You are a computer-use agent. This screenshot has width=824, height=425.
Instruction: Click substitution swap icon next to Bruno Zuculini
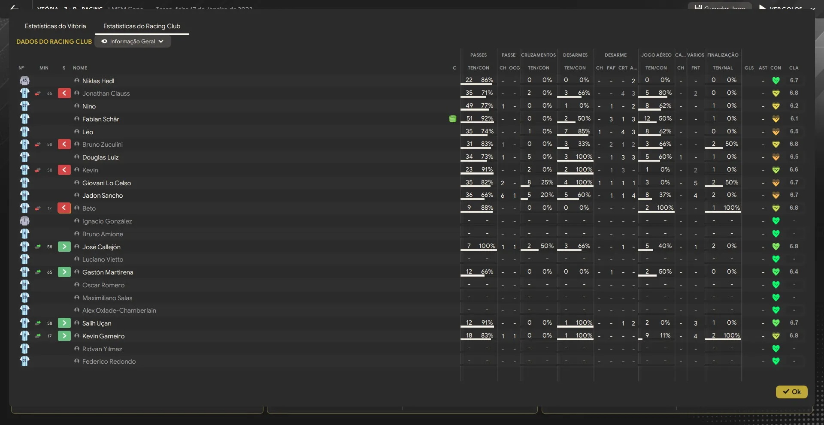(x=38, y=145)
